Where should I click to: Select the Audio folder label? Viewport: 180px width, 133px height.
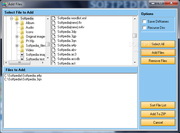click(30, 27)
